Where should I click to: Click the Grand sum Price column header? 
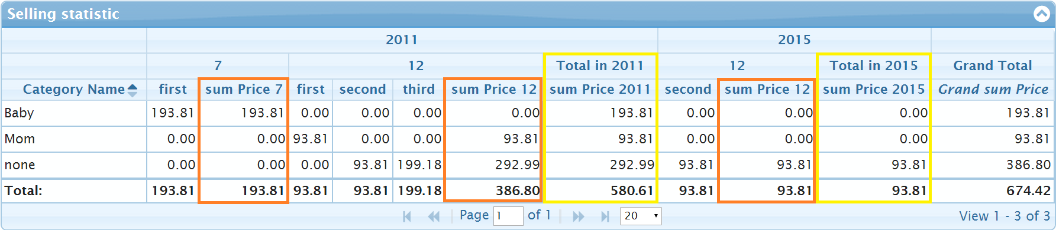pyautogui.click(x=993, y=90)
